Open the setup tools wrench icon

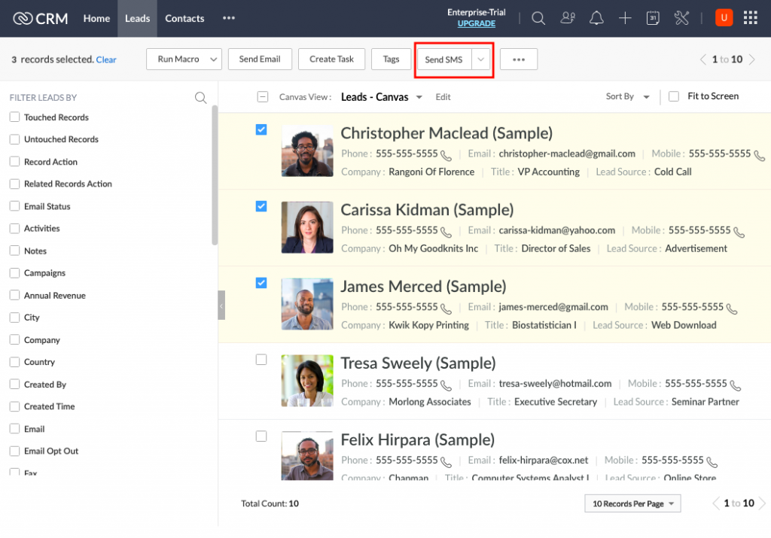point(681,17)
